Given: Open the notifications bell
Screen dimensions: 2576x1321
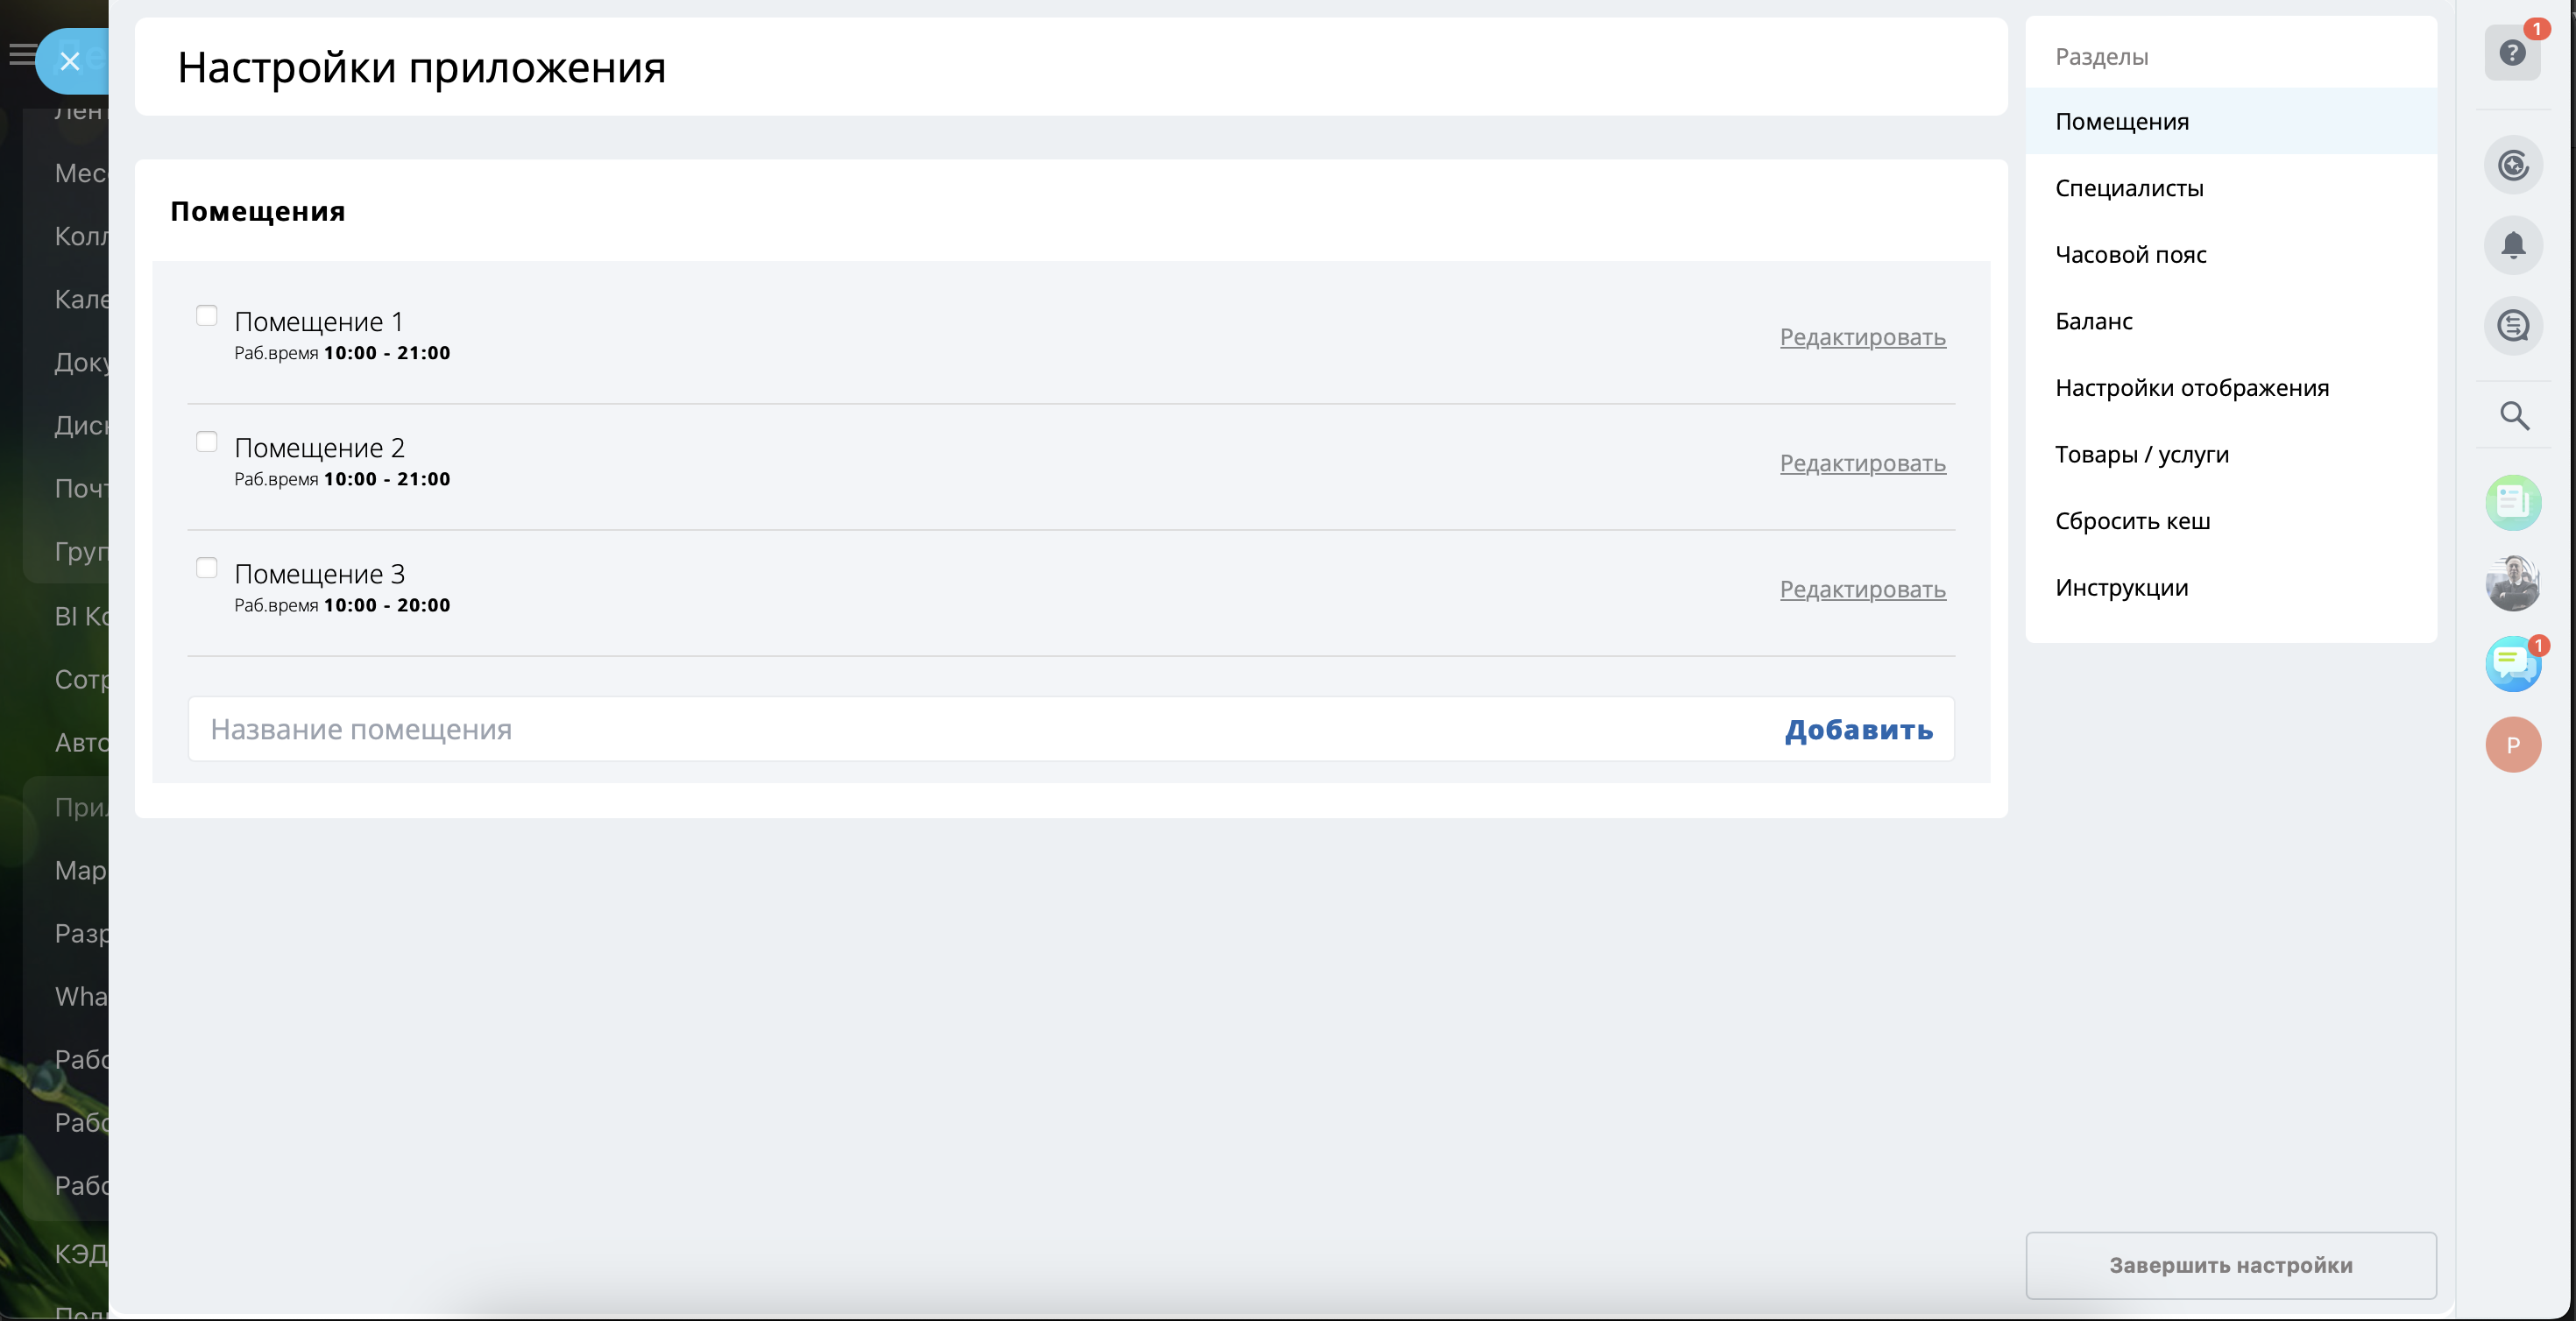Looking at the screenshot, I should pos(2512,245).
